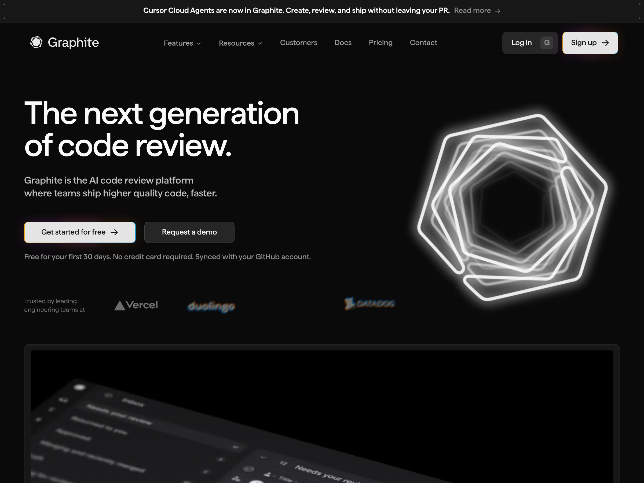Open the Pricing page
Screen dimensions: 644x483
click(x=380, y=42)
